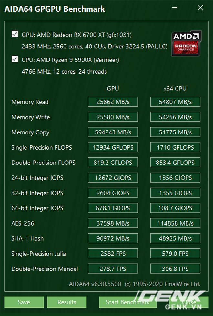
Task: Uncheck the GPU AMD Radeon RX 6700 XT checkbox
Action: click(x=15, y=34)
